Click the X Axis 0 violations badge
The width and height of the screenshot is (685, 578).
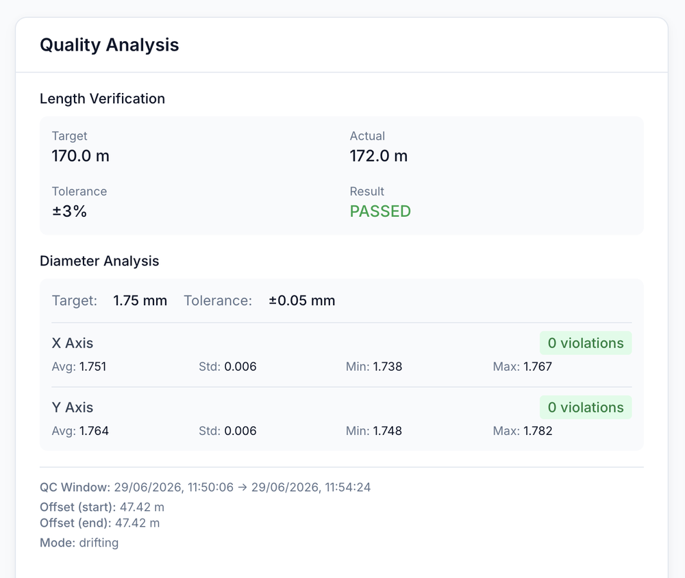(x=586, y=343)
